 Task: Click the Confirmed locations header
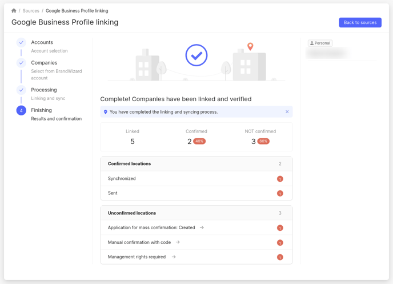(196, 163)
